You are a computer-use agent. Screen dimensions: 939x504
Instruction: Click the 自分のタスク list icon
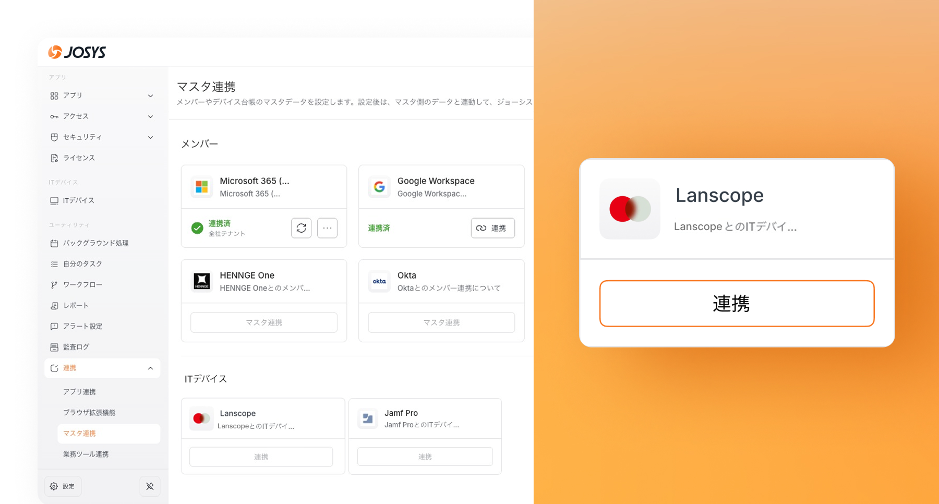coord(54,264)
